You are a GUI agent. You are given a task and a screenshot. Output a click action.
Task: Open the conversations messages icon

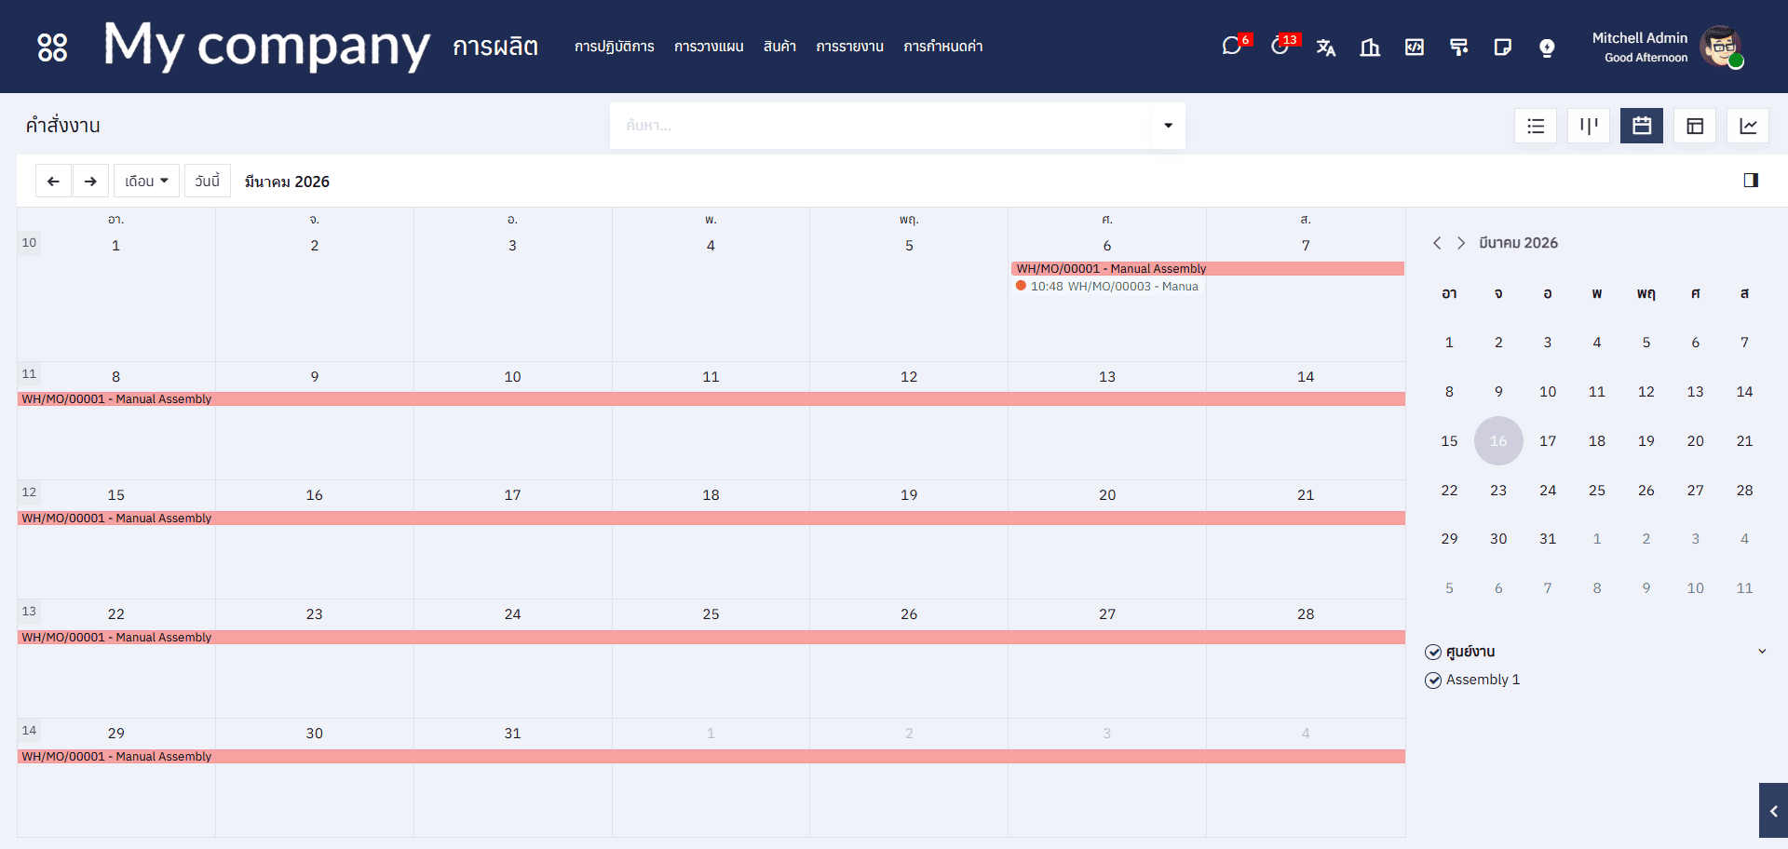pos(1232,47)
